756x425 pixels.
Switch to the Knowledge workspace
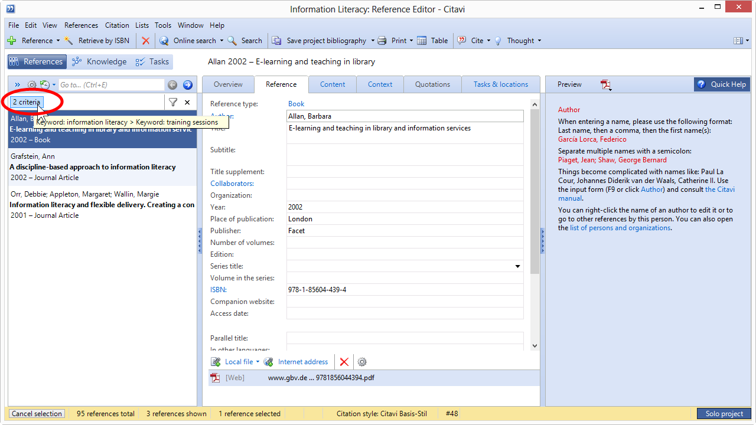[x=99, y=61]
